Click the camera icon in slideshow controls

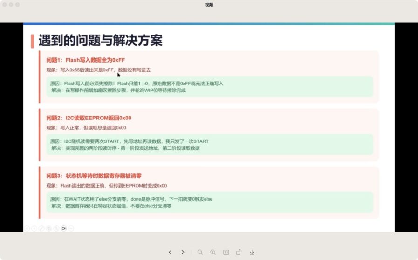(63, 228)
